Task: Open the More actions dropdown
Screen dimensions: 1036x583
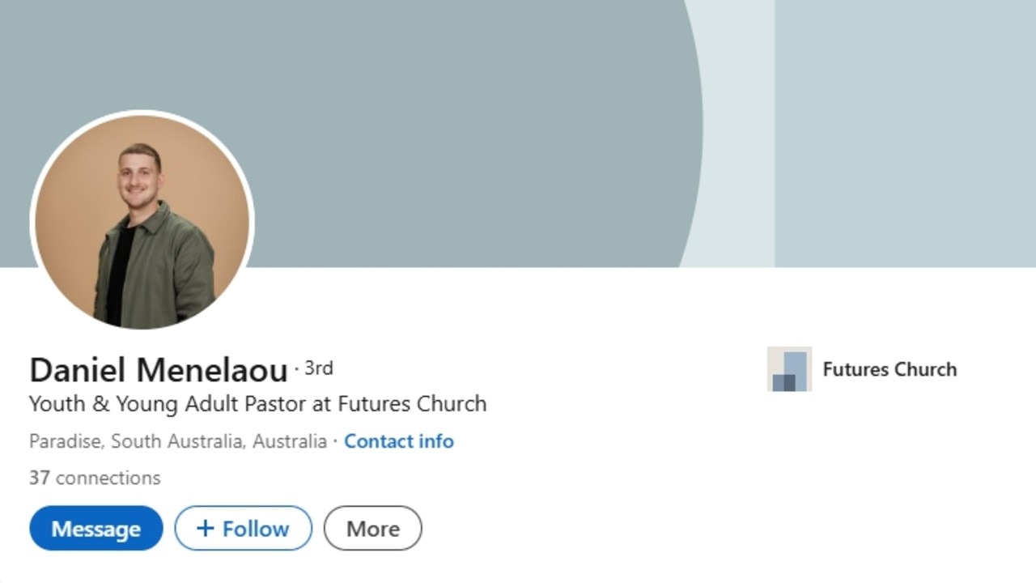Action: (x=373, y=528)
